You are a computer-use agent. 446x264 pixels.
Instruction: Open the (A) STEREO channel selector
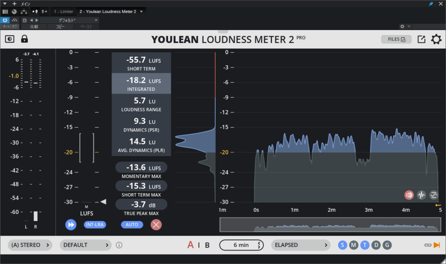pos(30,245)
